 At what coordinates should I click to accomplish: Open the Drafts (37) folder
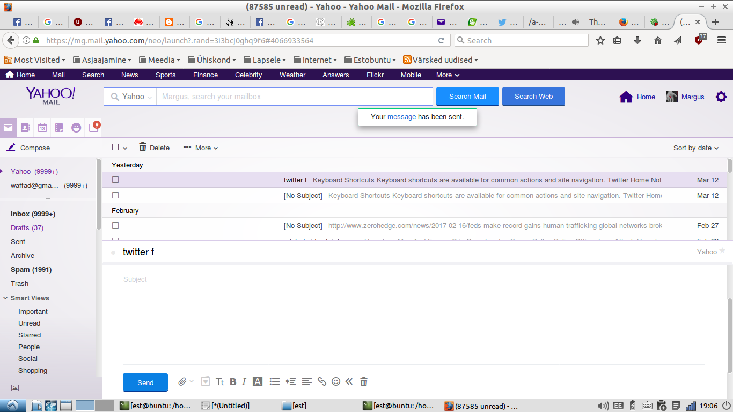click(x=27, y=228)
